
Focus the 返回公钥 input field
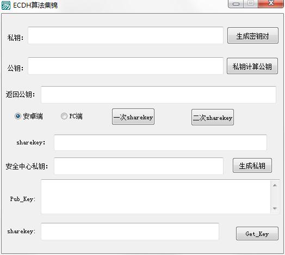(158, 95)
